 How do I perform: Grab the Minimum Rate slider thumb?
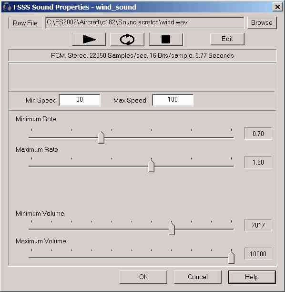(x=101, y=137)
